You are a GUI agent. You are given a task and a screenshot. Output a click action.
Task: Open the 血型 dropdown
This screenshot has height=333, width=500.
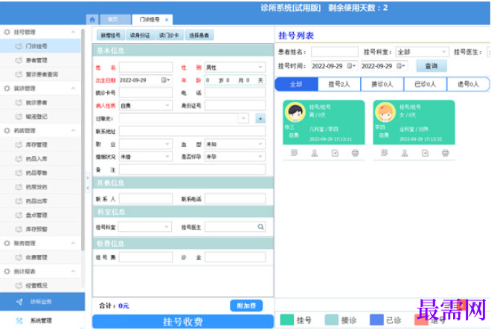coord(235,144)
